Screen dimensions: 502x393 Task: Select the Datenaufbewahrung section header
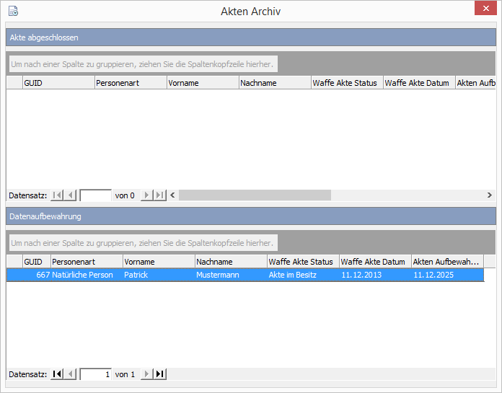point(250,216)
